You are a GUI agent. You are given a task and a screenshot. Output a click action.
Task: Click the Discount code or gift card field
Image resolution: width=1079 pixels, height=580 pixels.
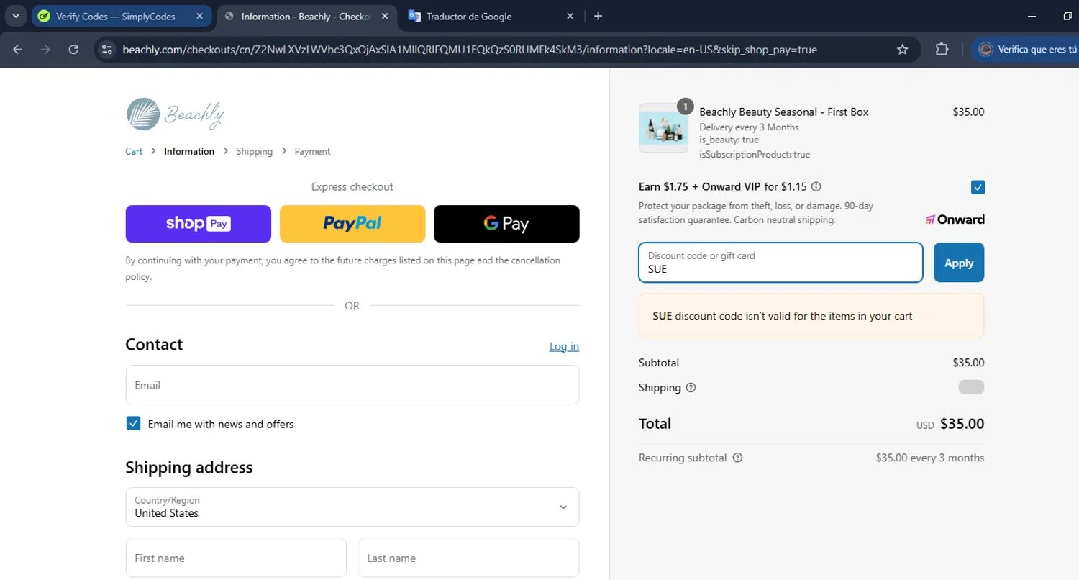pos(780,263)
